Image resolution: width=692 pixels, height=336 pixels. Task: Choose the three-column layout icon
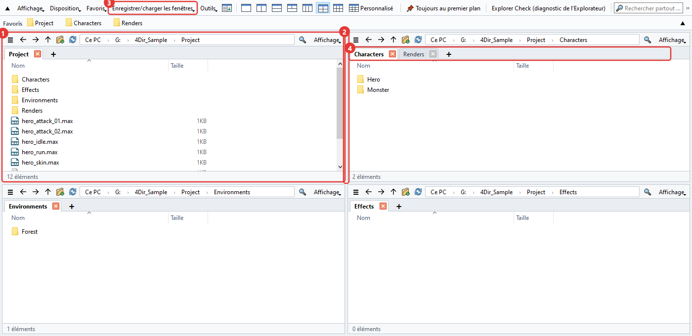[x=307, y=8]
